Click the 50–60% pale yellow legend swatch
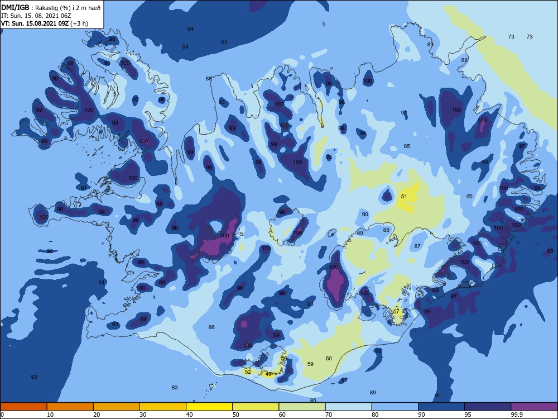This screenshot has height=419, width=558. point(256,407)
